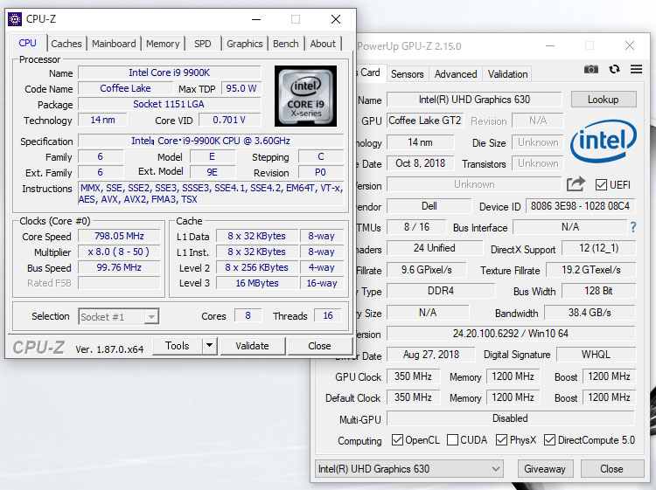
Task: Click the Max TDP value 95.0 W
Action: pyautogui.click(x=241, y=88)
